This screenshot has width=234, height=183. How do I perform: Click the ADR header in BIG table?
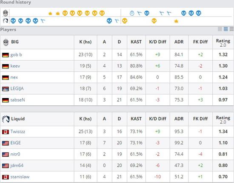coord(179,42)
